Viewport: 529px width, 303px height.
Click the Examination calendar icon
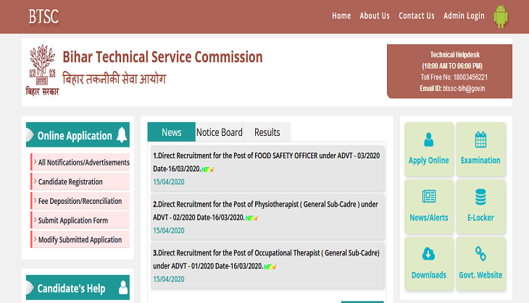[x=480, y=140]
